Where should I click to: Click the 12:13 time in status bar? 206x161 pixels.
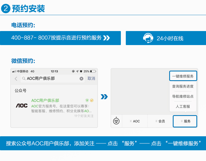click(54, 71)
